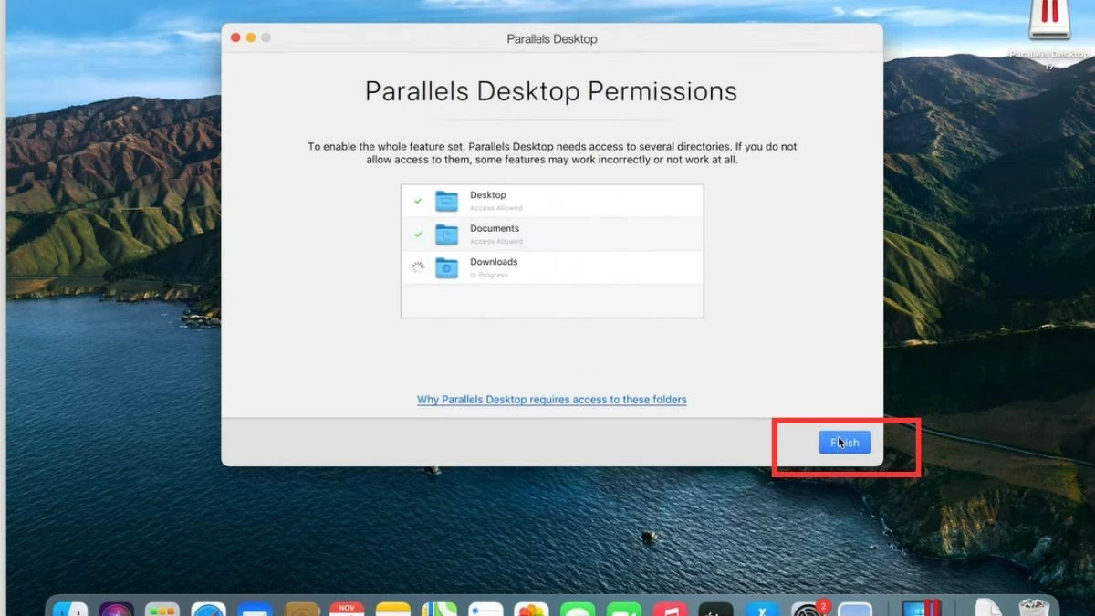
Task: Close the Parallels Desktop window
Action: click(235, 37)
